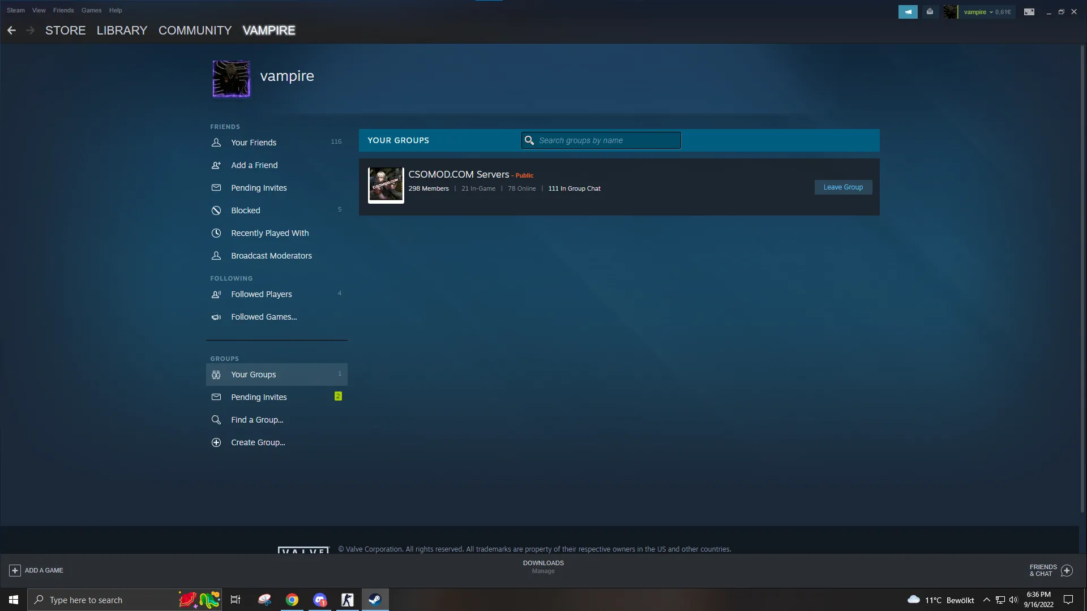1087x611 pixels.
Task: View the 298 Members list
Action: 429,189
